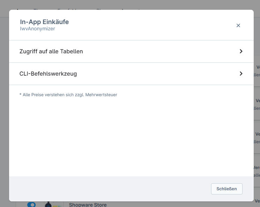Open the 'Zugriff auf alle Tabellen' entry
Image resolution: width=260 pixels, height=207 pixels.
tap(51, 52)
